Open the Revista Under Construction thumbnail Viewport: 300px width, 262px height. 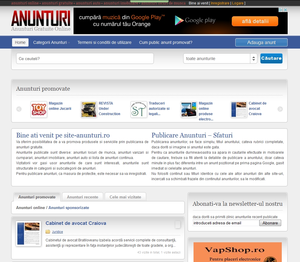(x=89, y=110)
